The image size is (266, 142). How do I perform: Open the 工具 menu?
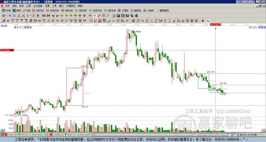coord(54,6)
